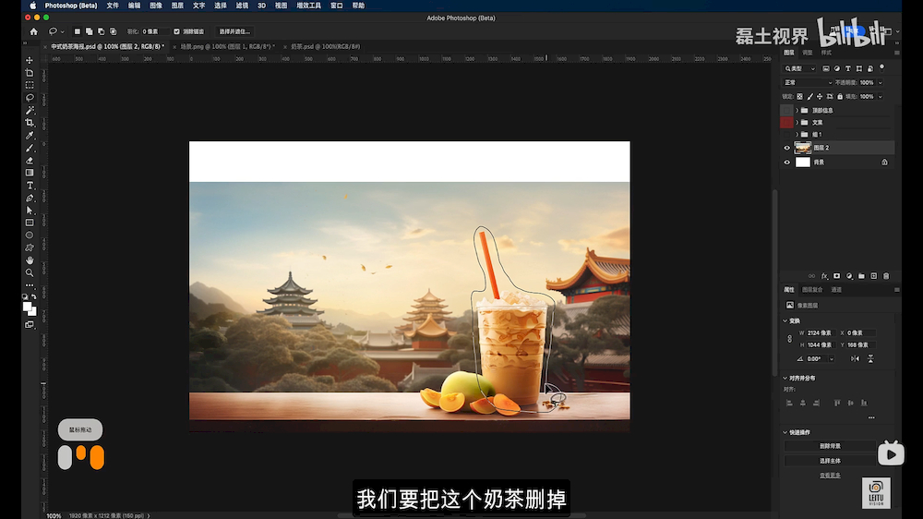Select the Move tool
The width and height of the screenshot is (923, 519).
pos(30,60)
